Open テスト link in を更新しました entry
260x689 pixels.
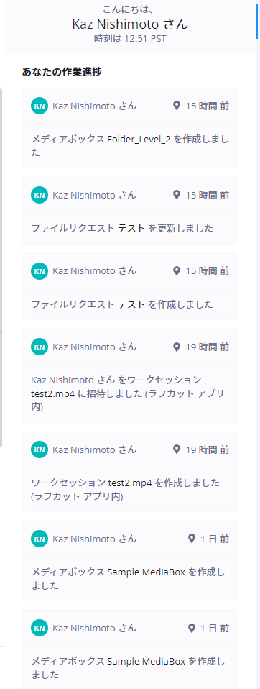click(131, 229)
